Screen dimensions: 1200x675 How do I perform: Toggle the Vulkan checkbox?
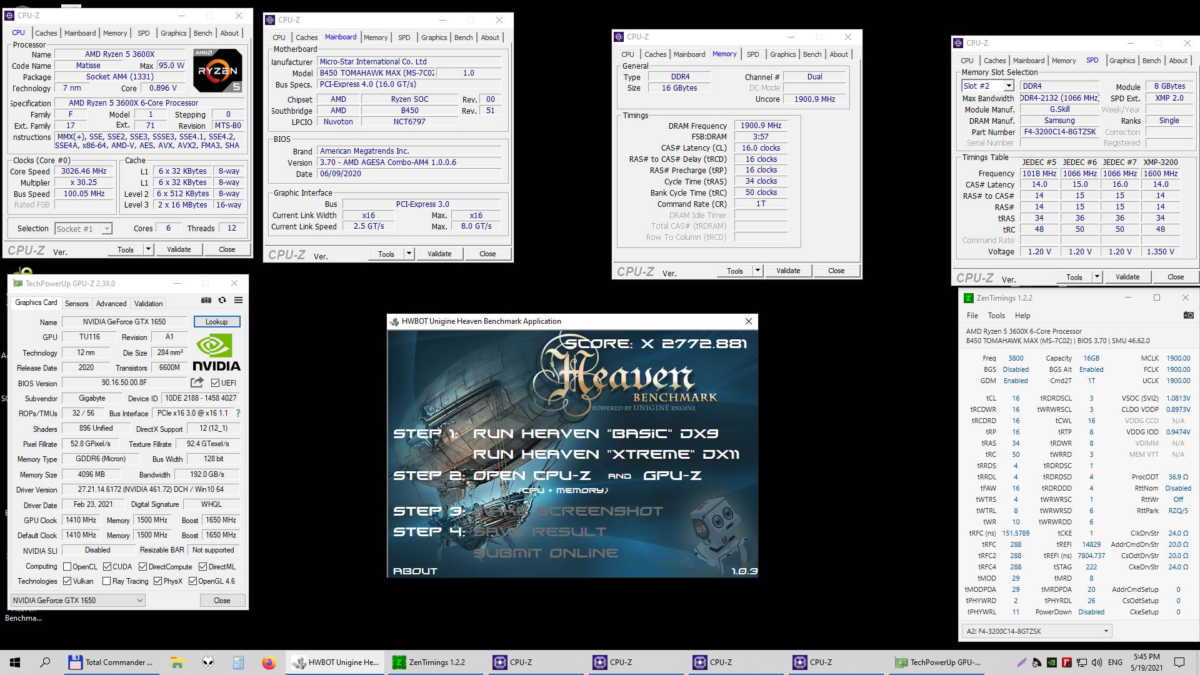(67, 581)
